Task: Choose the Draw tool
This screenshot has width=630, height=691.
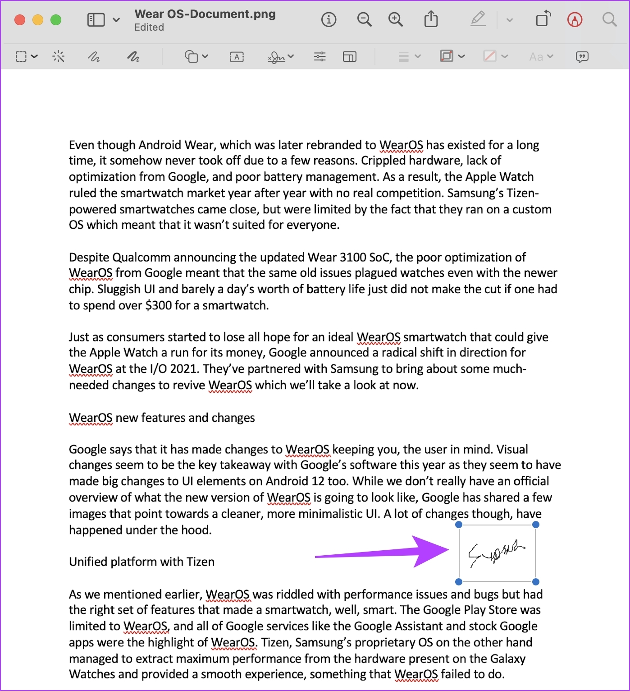Action: [x=133, y=56]
